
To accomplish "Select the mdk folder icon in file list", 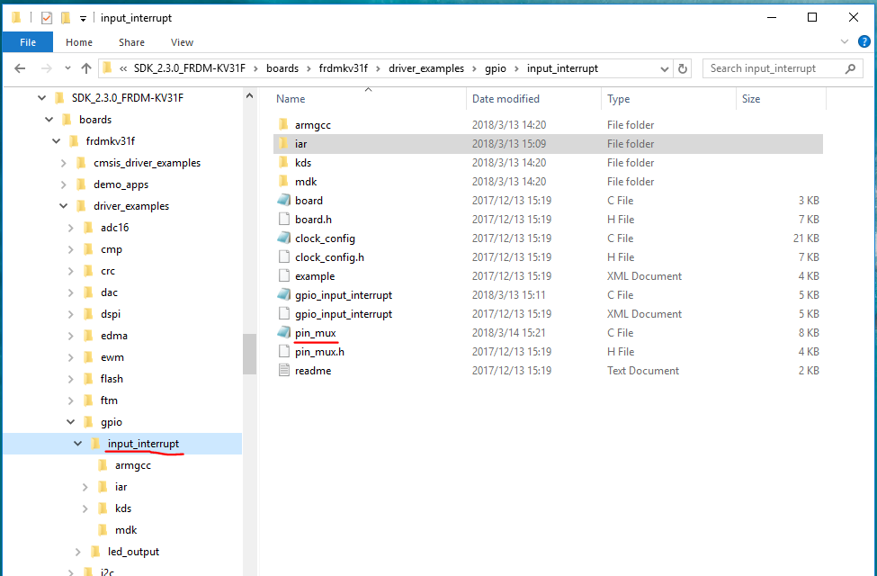I will click(x=283, y=182).
